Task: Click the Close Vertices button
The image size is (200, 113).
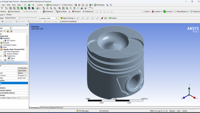Action: point(14,11)
